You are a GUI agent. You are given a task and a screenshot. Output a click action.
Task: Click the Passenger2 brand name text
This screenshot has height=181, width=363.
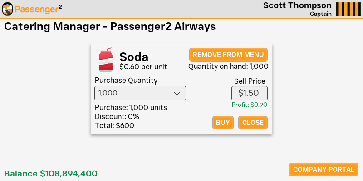click(38, 9)
